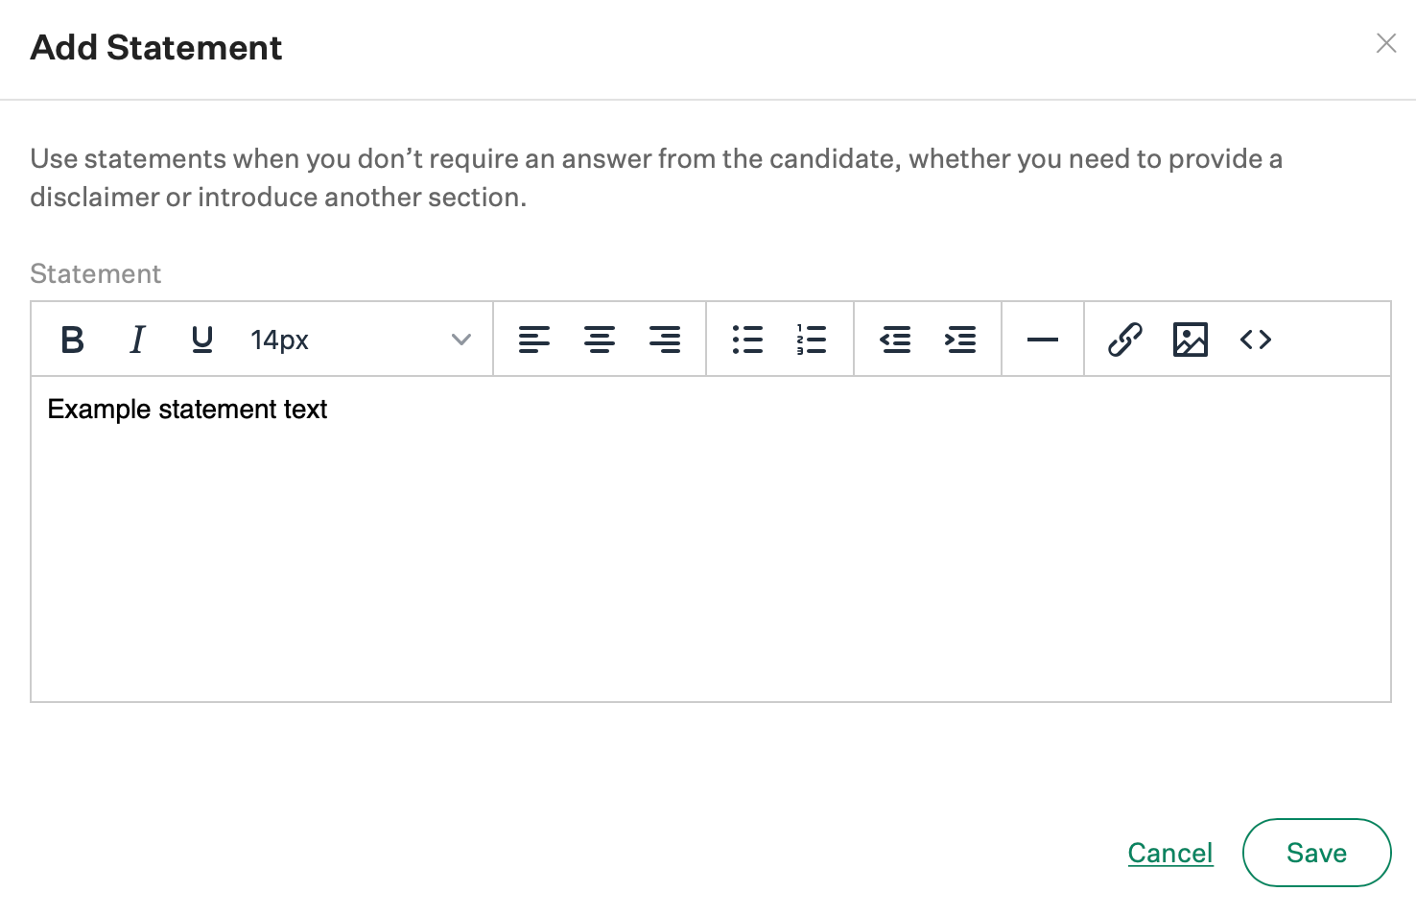Insert an image into statement
This screenshot has height=915, width=1416.
click(1191, 340)
